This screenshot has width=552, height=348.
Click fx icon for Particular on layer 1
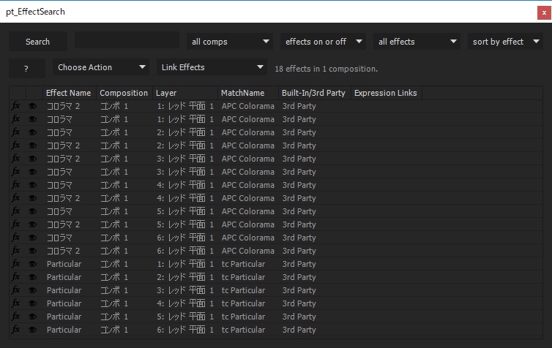[x=16, y=264]
